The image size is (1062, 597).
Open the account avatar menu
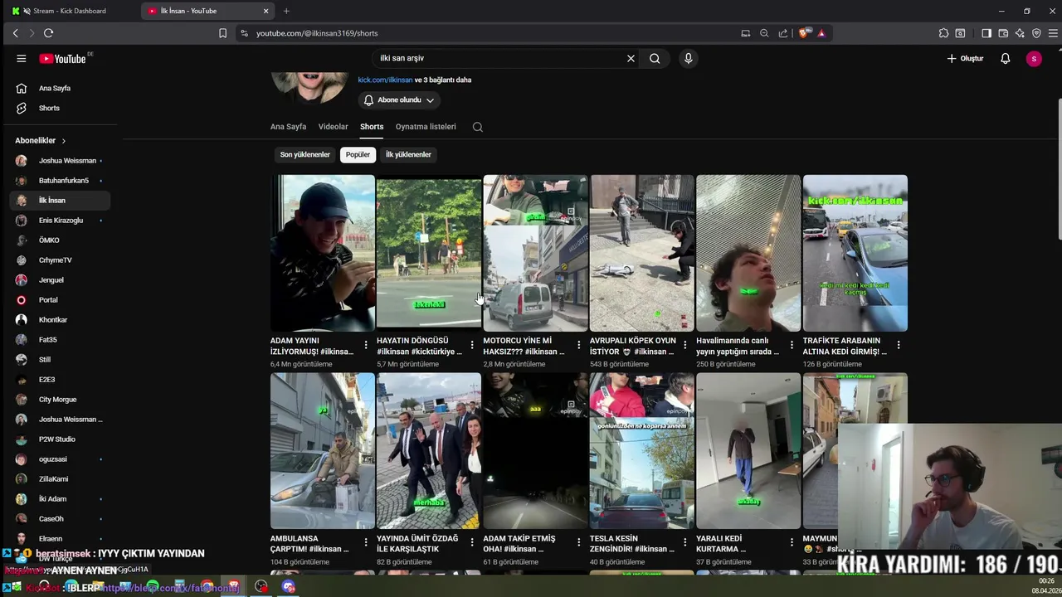click(x=1034, y=58)
